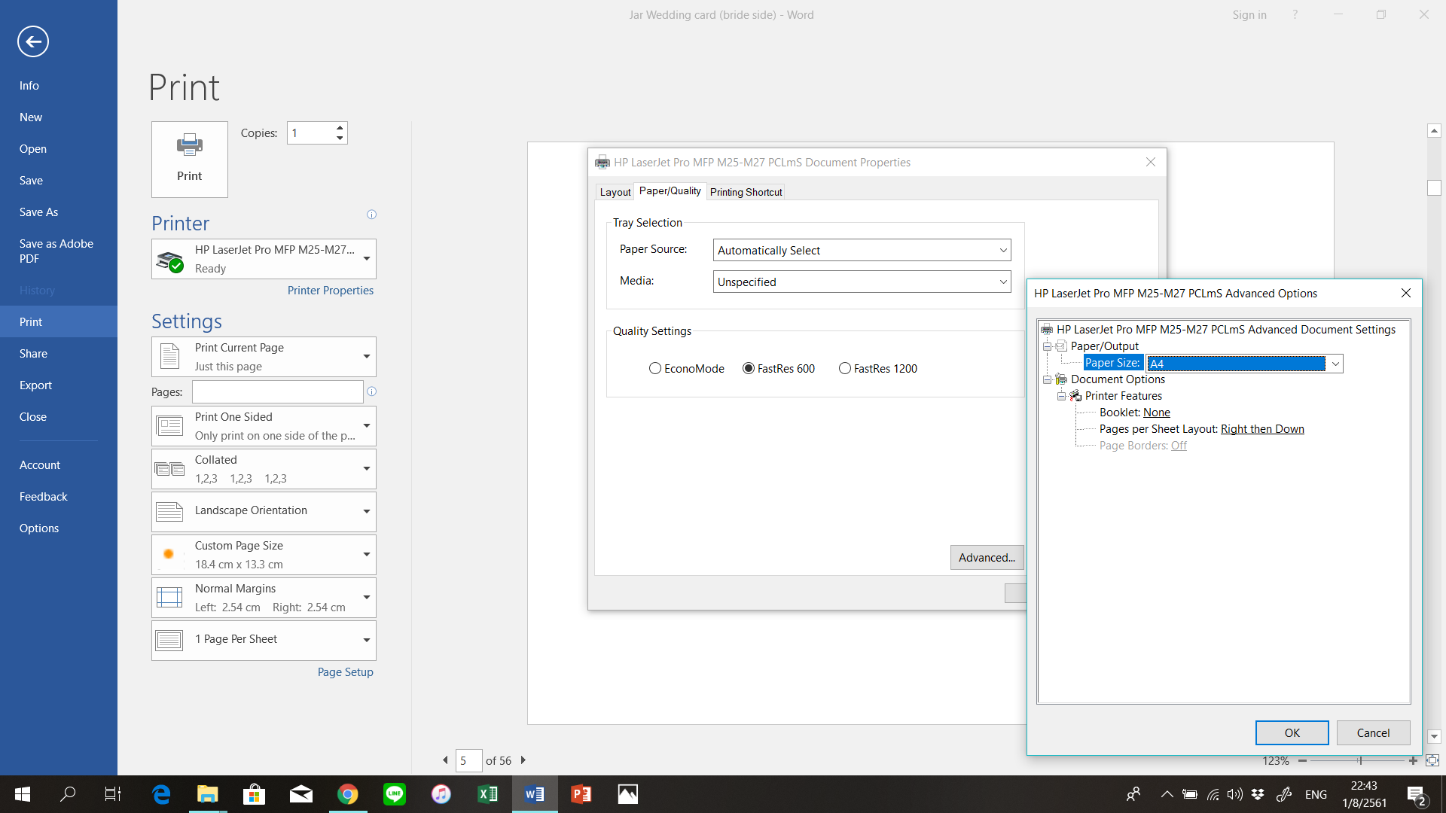This screenshot has height=813, width=1446.
Task: Click the Landscape Orientation icon
Action: click(169, 511)
